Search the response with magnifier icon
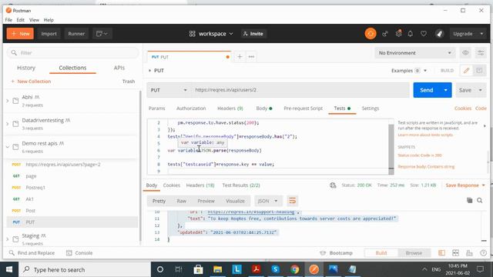The width and height of the screenshot is (493, 277). (x=479, y=200)
